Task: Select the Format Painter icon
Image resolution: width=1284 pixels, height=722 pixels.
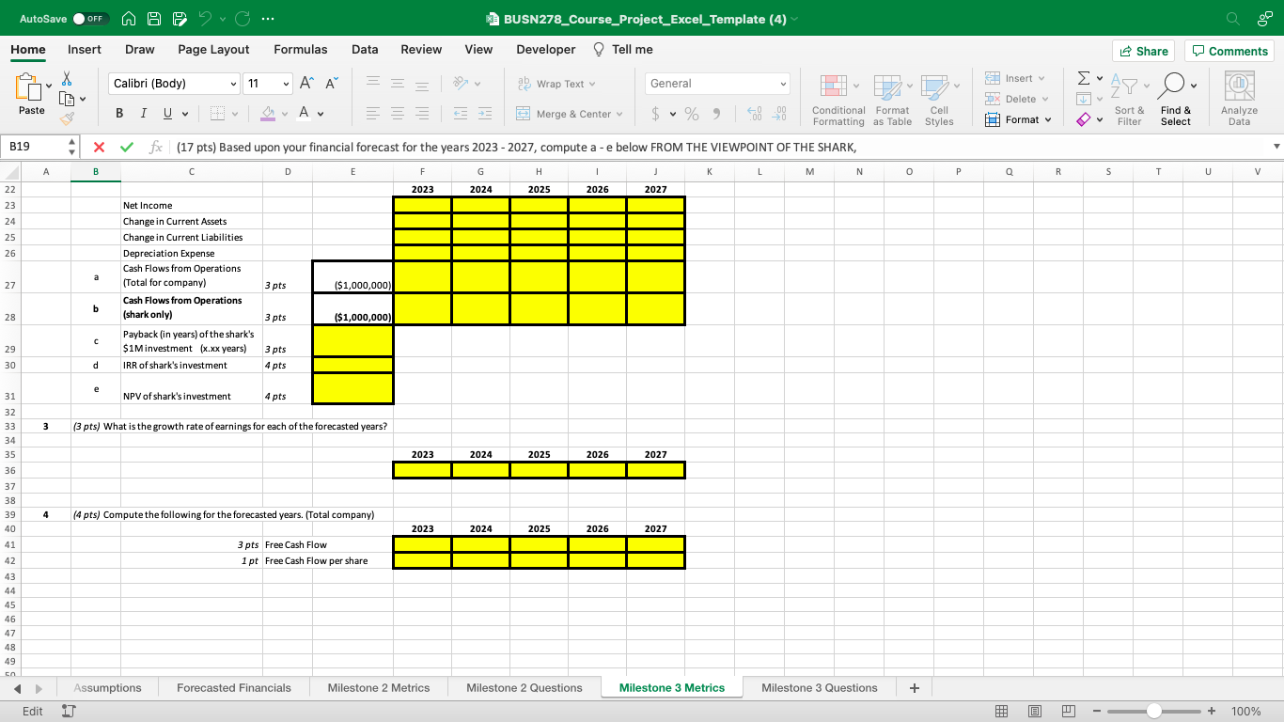Action: (x=69, y=118)
